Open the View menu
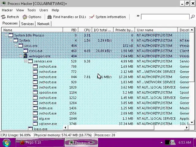This screenshot has width=196, height=147. pyautogui.click(x=20, y=10)
